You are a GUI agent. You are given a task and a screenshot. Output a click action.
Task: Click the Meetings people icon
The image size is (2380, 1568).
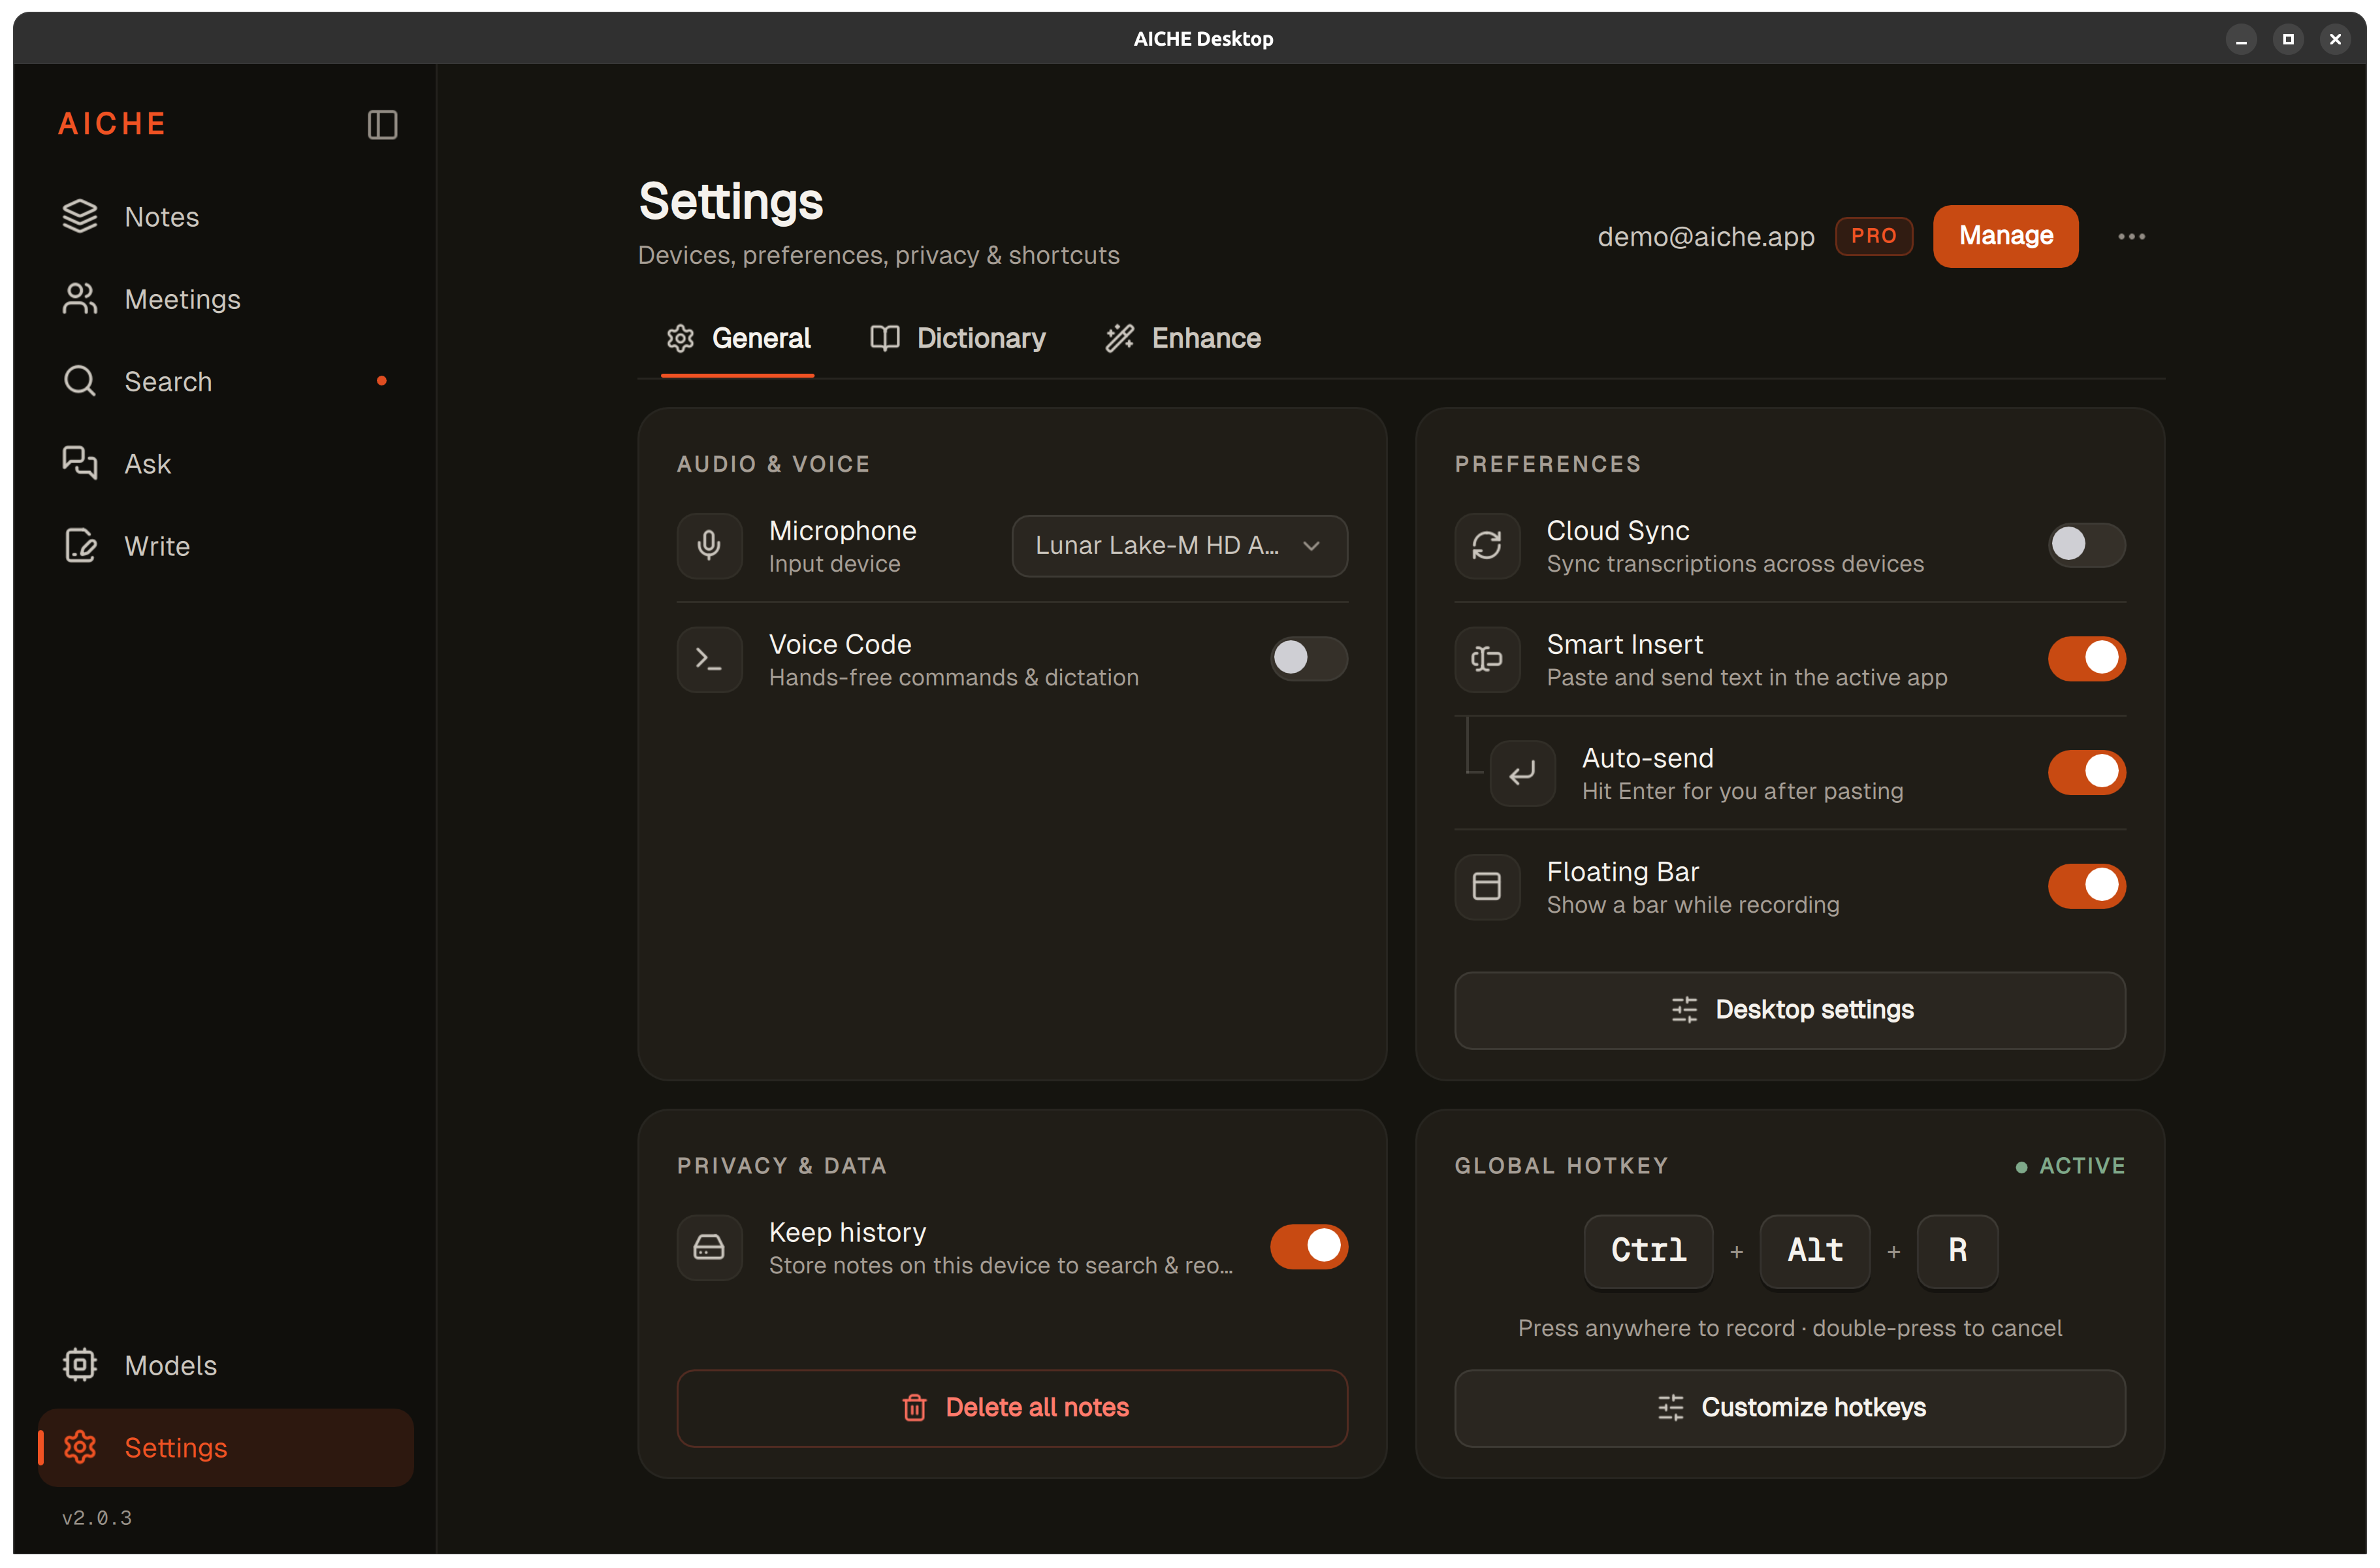click(80, 299)
